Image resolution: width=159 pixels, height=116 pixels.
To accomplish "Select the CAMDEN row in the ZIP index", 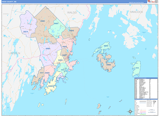I will (143, 85).
